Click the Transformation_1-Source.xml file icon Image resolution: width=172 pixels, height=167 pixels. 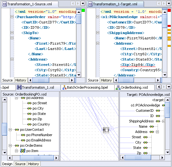[x=5, y=4]
